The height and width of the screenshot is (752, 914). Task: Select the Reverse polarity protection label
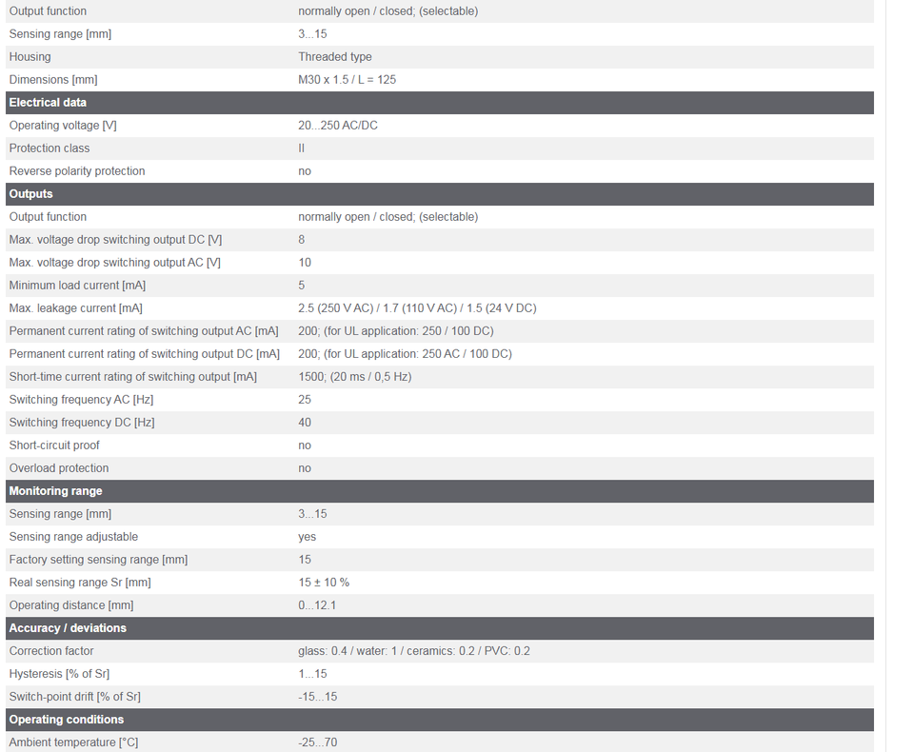77,171
